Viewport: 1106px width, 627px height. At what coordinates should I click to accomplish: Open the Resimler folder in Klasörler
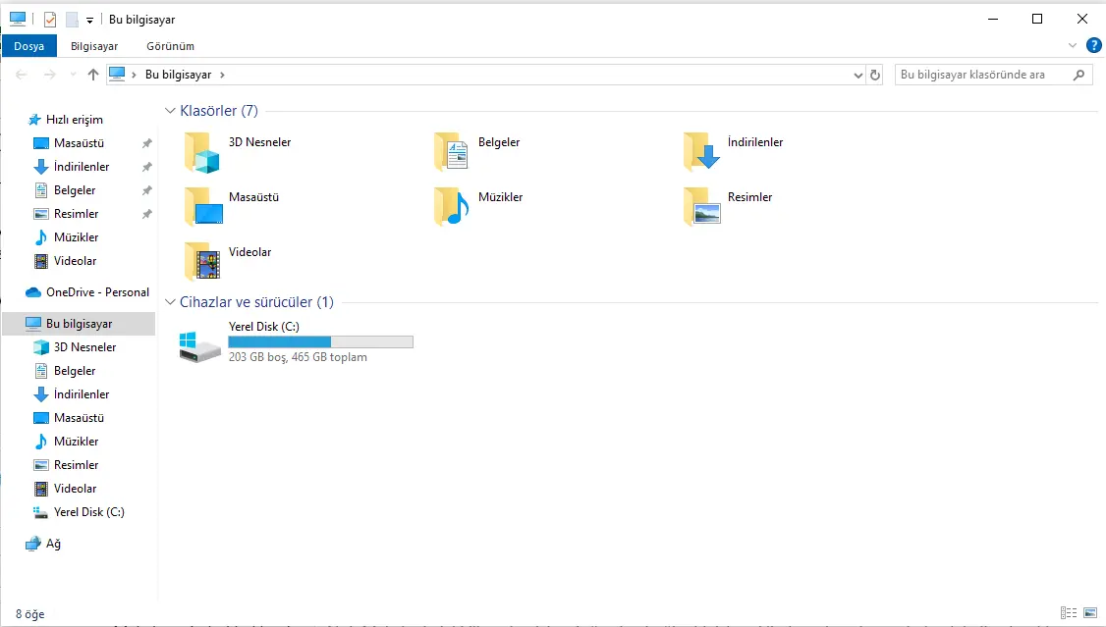click(701, 206)
